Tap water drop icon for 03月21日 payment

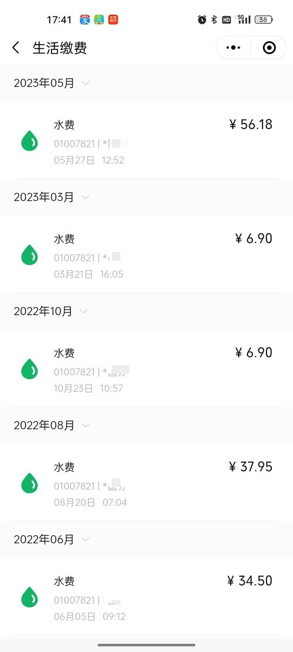29,255
